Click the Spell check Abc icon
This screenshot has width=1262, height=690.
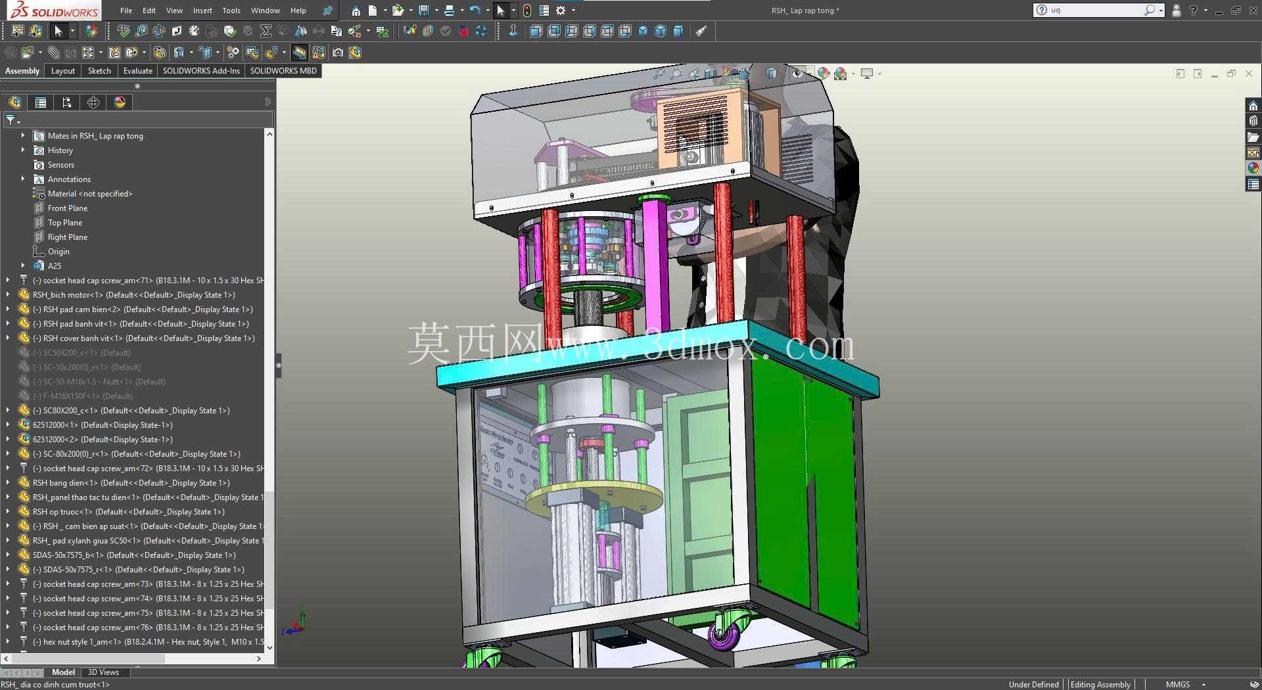124,31
